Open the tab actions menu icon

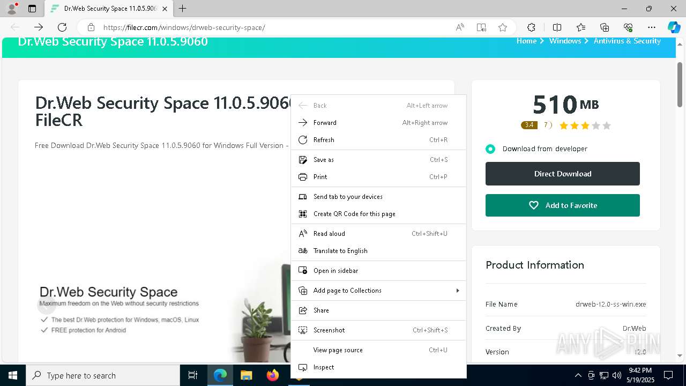pyautogui.click(x=32, y=9)
